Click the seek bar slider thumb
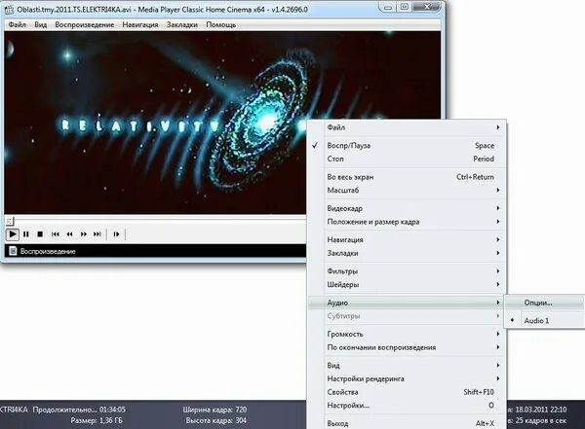Screen dimensions: 585x429 click(x=10, y=222)
